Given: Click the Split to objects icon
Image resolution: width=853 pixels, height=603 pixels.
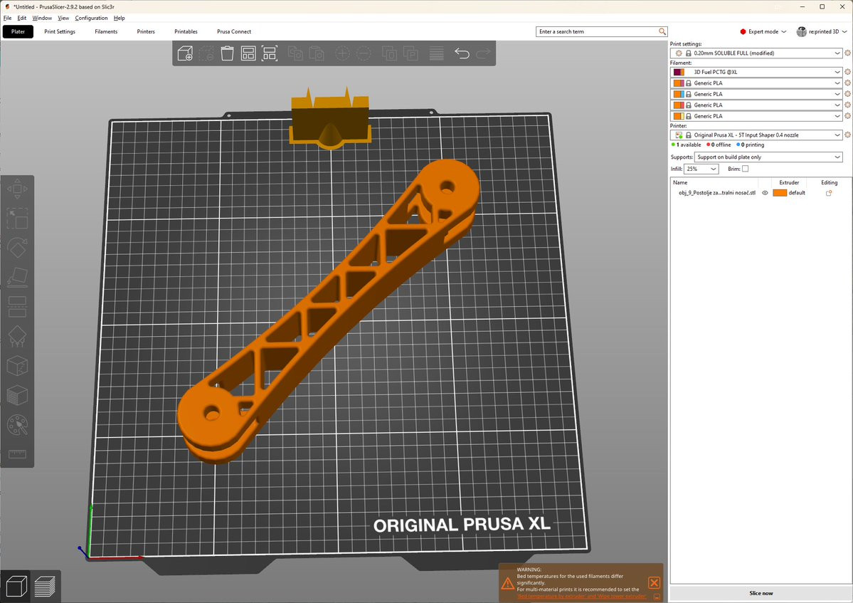Looking at the screenshot, I should (x=389, y=53).
